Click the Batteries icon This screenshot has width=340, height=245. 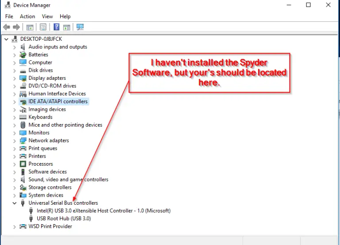pyautogui.click(x=23, y=54)
